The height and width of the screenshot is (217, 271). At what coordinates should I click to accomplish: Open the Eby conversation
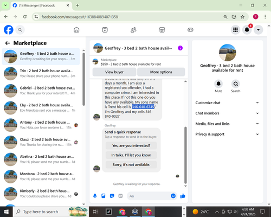(x=41, y=108)
